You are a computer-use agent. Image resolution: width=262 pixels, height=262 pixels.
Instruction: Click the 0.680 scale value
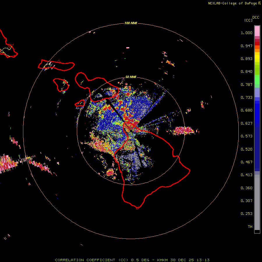(x=247, y=110)
